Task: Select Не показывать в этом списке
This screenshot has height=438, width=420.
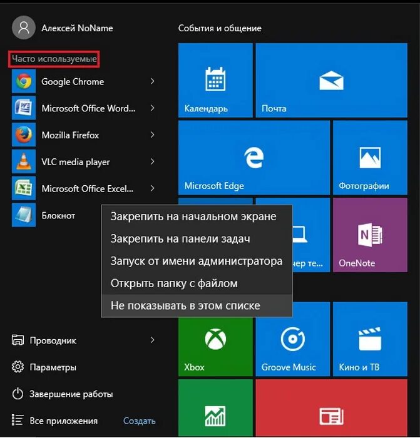Action: click(x=197, y=305)
